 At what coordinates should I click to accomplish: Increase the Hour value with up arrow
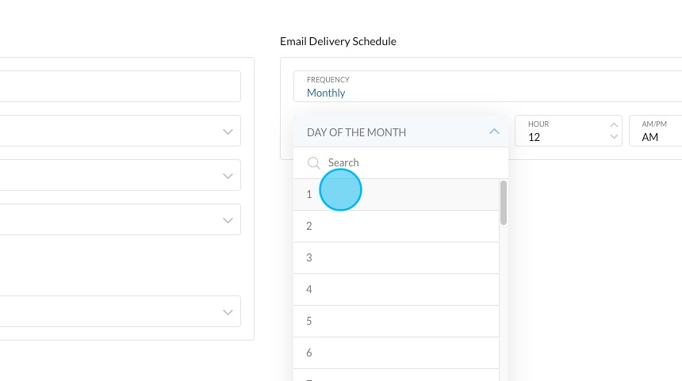point(614,124)
